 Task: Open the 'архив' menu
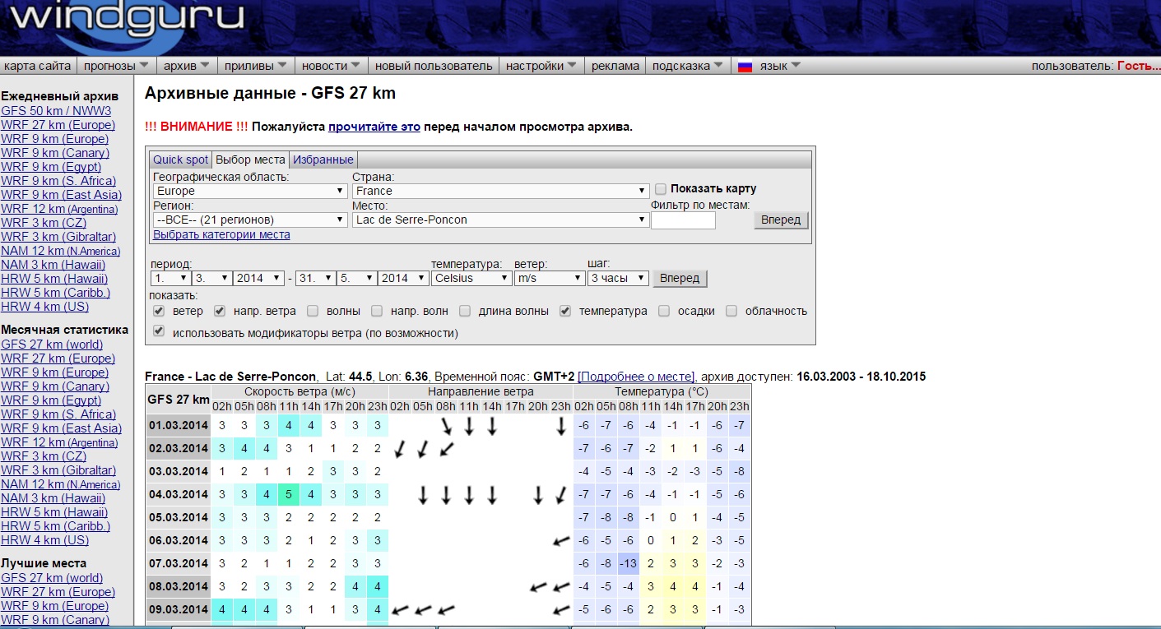coord(186,66)
